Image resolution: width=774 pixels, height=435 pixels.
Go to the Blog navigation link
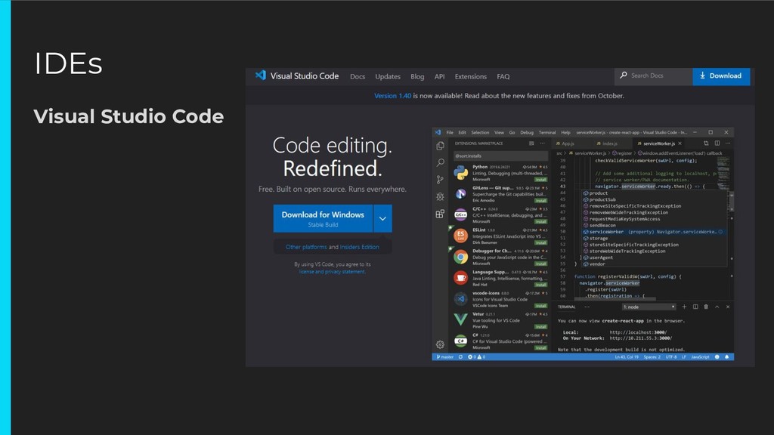(x=417, y=76)
